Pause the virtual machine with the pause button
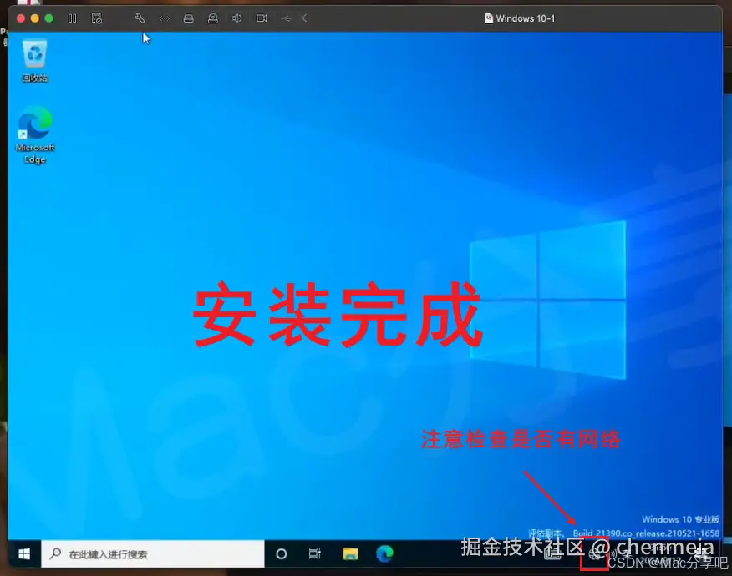This screenshot has height=576, width=732. (72, 18)
